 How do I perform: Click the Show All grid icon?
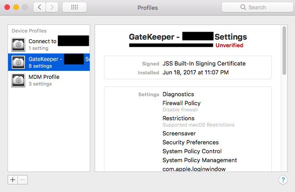coord(75,7)
